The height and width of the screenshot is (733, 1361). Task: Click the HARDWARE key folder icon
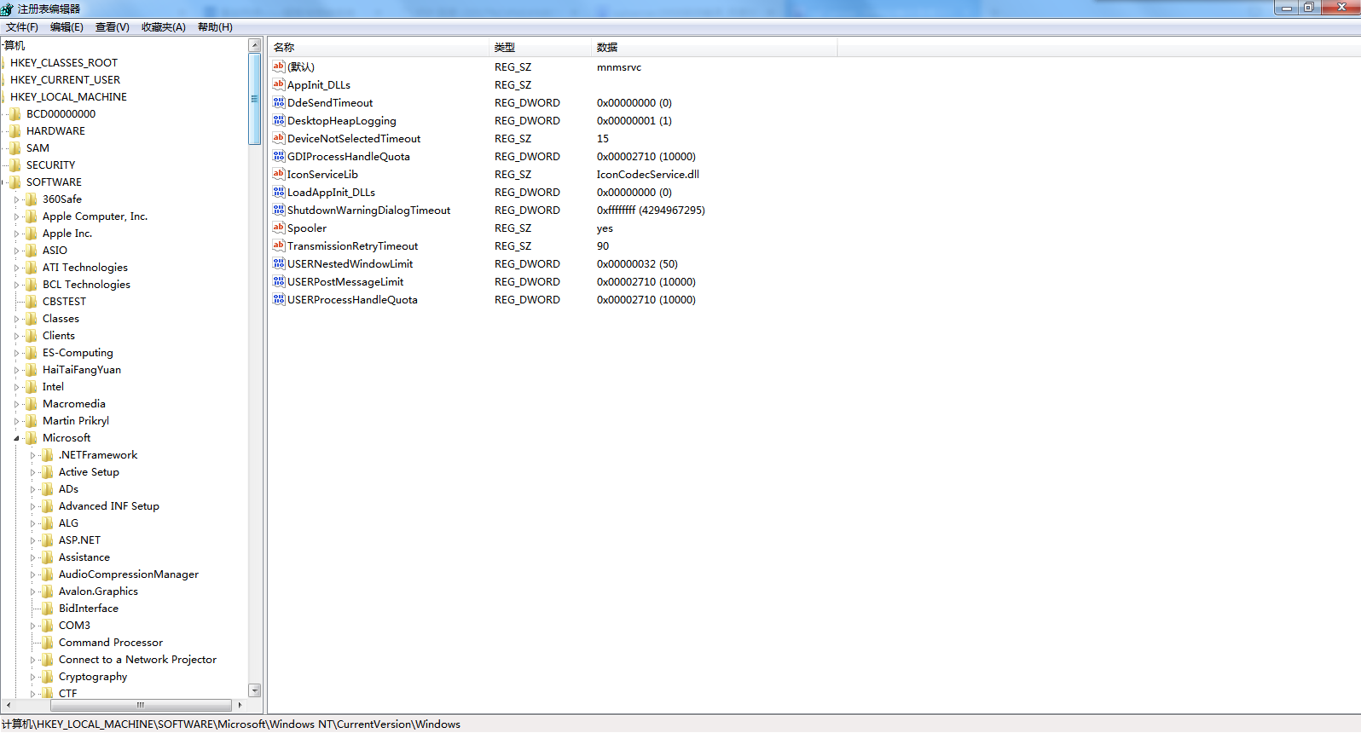pos(15,131)
